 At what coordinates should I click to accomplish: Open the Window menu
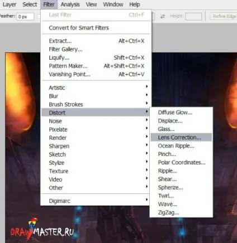(113, 4)
